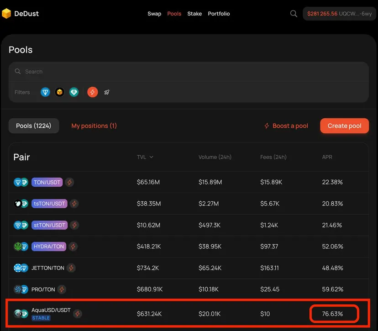
Task: Click AquaUSD/USDT token pair icons
Action: tap(21, 314)
